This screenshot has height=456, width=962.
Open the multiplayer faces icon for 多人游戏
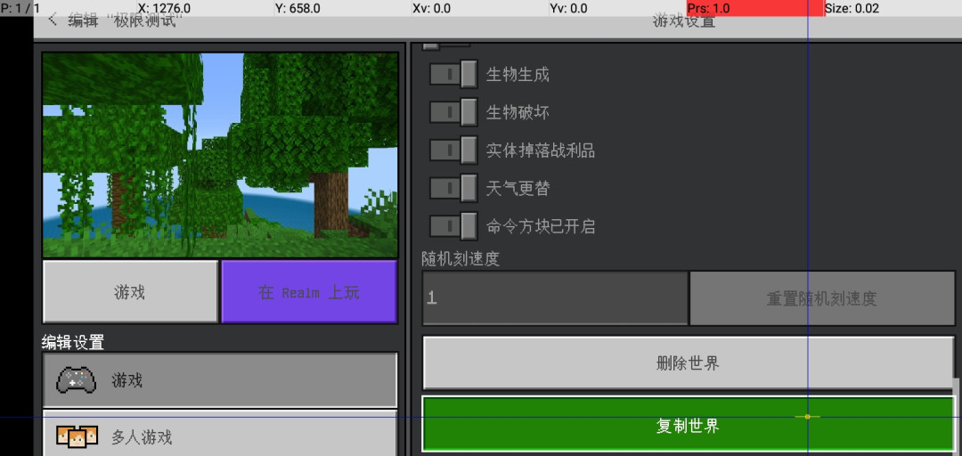click(77, 436)
